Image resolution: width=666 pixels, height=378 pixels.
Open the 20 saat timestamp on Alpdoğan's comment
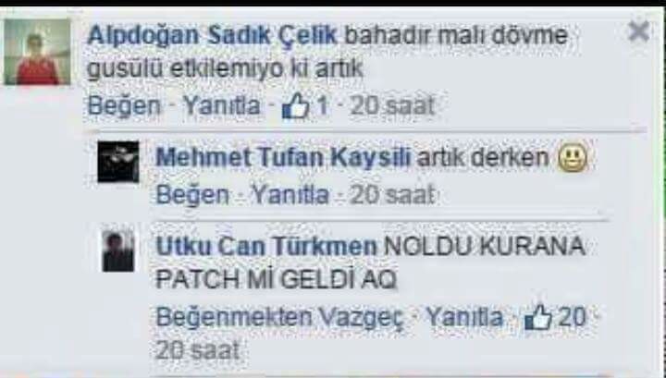pyautogui.click(x=393, y=105)
